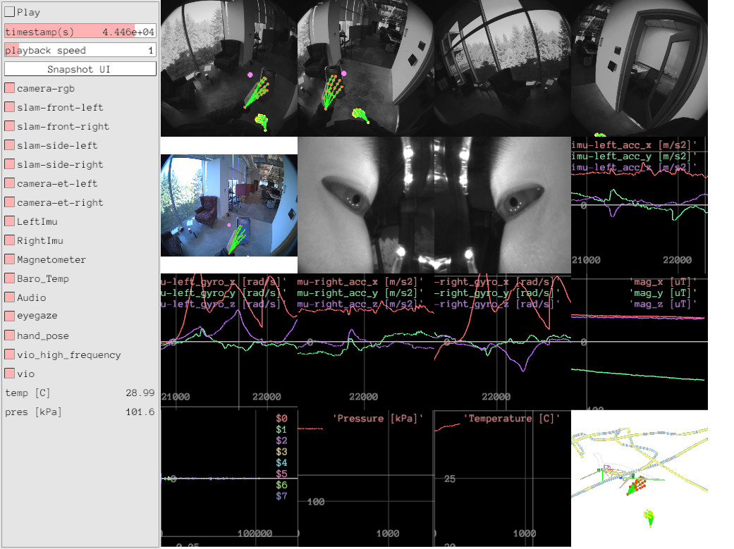
Task: Disable the slam-front-right stream
Action: coord(10,126)
